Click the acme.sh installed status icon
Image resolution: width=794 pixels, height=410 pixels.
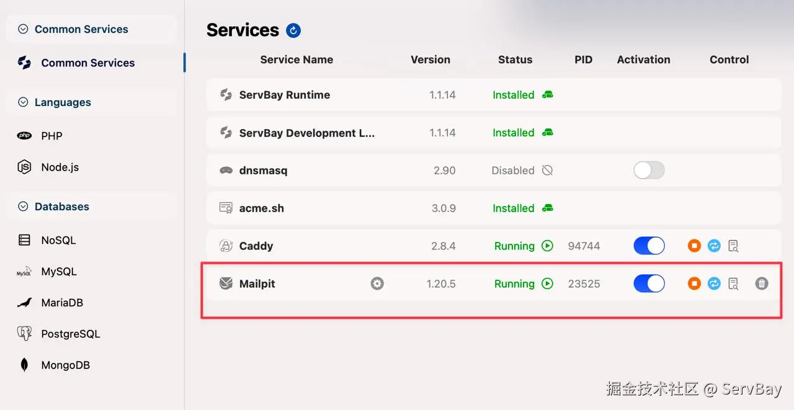click(547, 208)
